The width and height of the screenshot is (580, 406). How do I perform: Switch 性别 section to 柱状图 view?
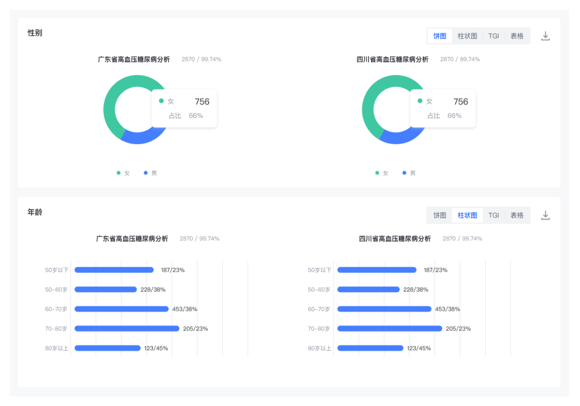click(467, 36)
